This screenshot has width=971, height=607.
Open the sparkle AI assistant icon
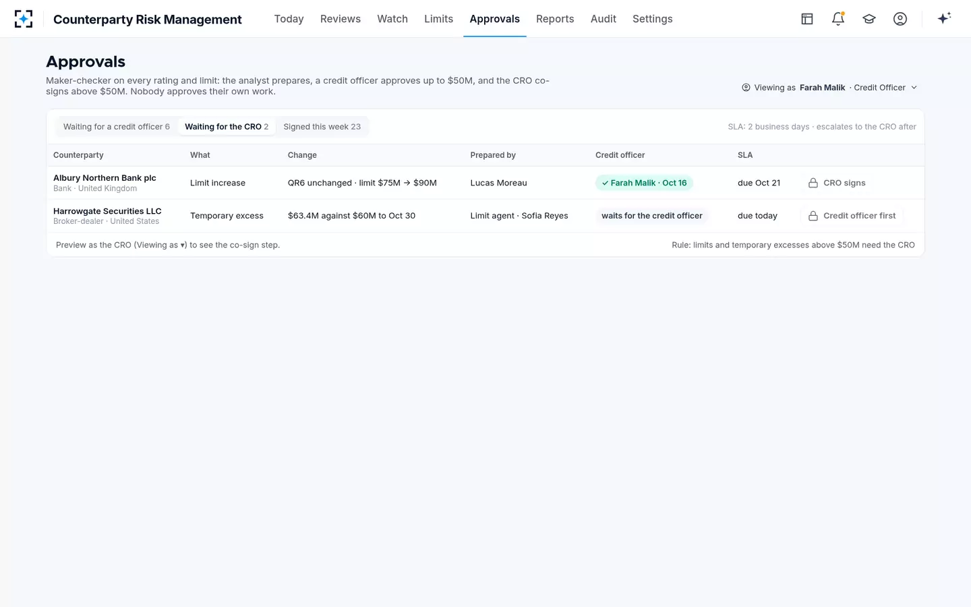coord(944,18)
